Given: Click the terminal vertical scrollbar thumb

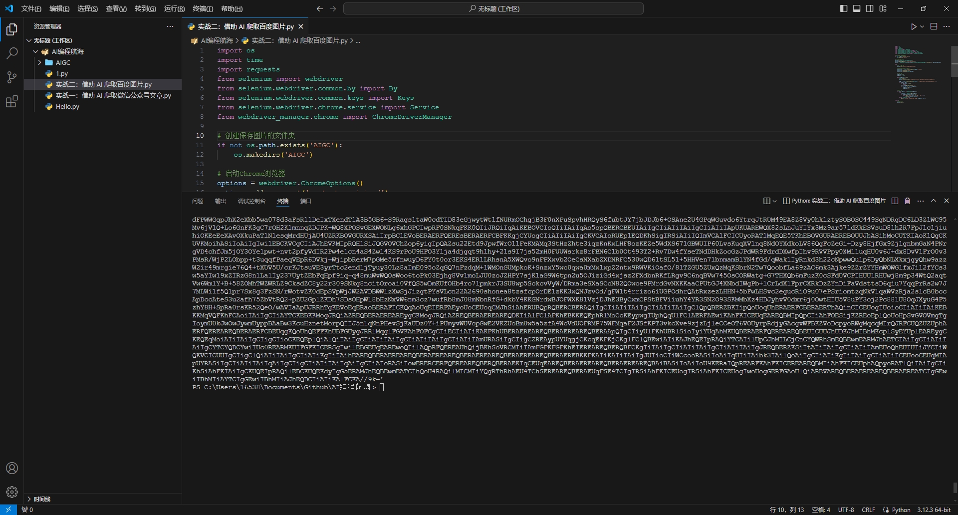Looking at the screenshot, I should click(955, 488).
